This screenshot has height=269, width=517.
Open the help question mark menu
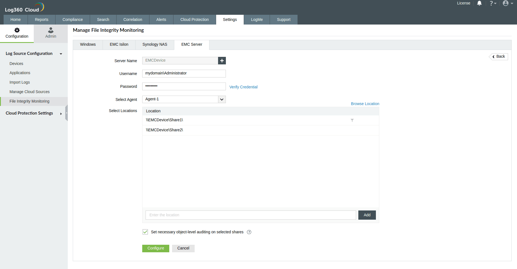[493, 3]
